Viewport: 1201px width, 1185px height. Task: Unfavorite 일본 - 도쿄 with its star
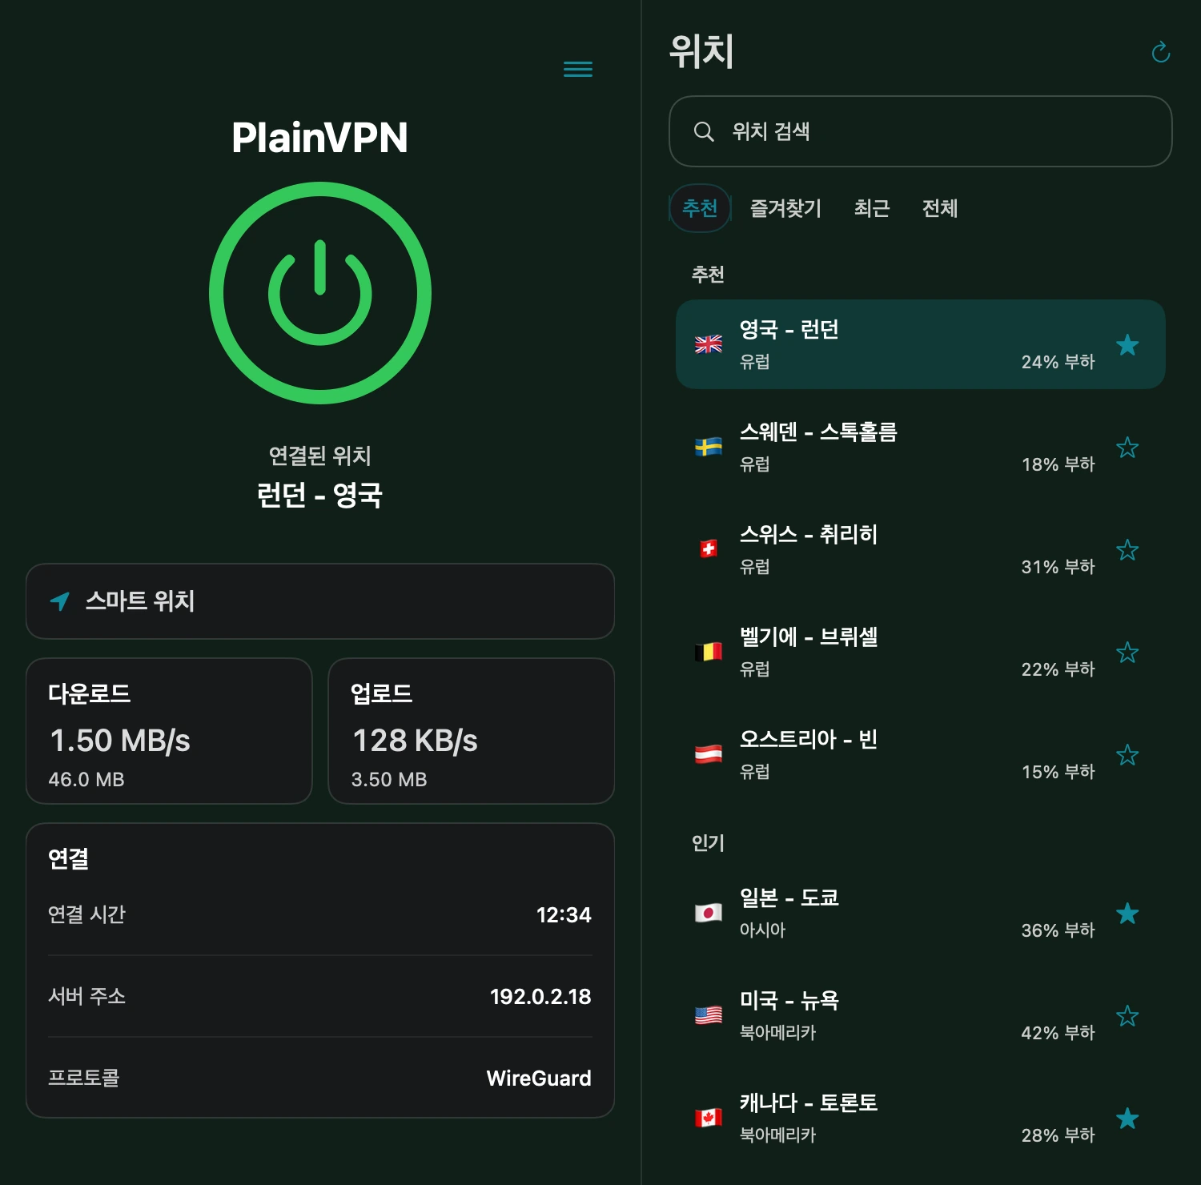tap(1127, 913)
